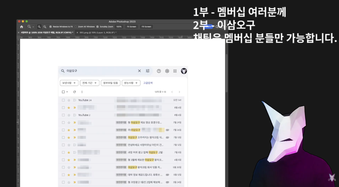Click the attachment clip on 7월 13일 email

(167, 137)
